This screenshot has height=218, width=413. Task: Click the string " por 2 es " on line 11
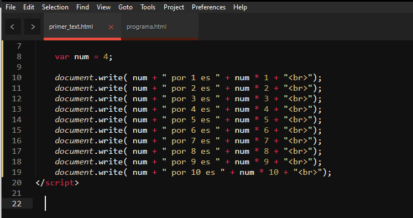[191, 89]
